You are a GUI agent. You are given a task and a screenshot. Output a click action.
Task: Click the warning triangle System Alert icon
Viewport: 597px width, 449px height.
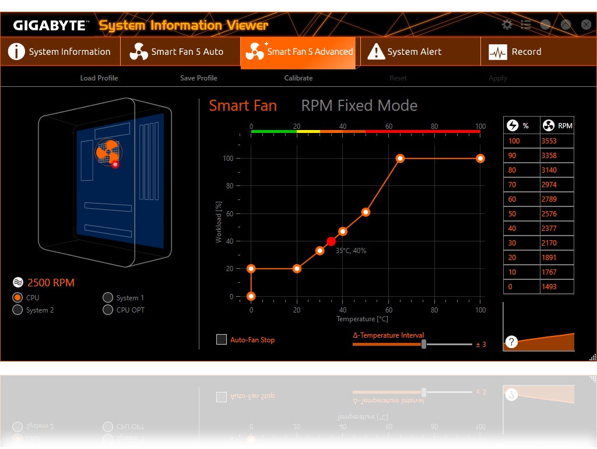coord(376,52)
